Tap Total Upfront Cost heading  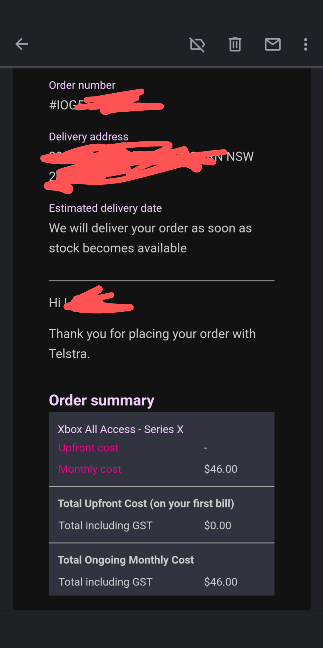pos(146,503)
